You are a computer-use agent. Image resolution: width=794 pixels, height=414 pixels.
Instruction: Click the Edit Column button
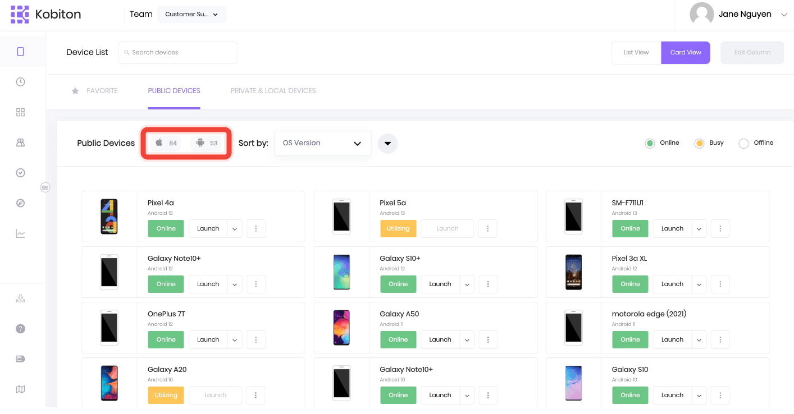click(x=752, y=52)
